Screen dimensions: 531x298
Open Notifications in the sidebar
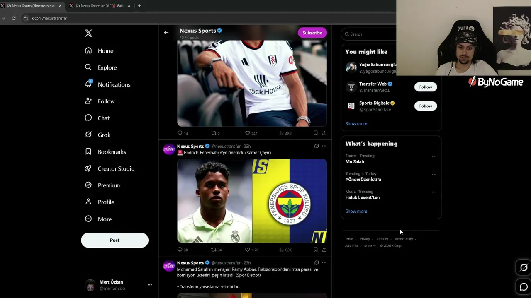pos(107,84)
